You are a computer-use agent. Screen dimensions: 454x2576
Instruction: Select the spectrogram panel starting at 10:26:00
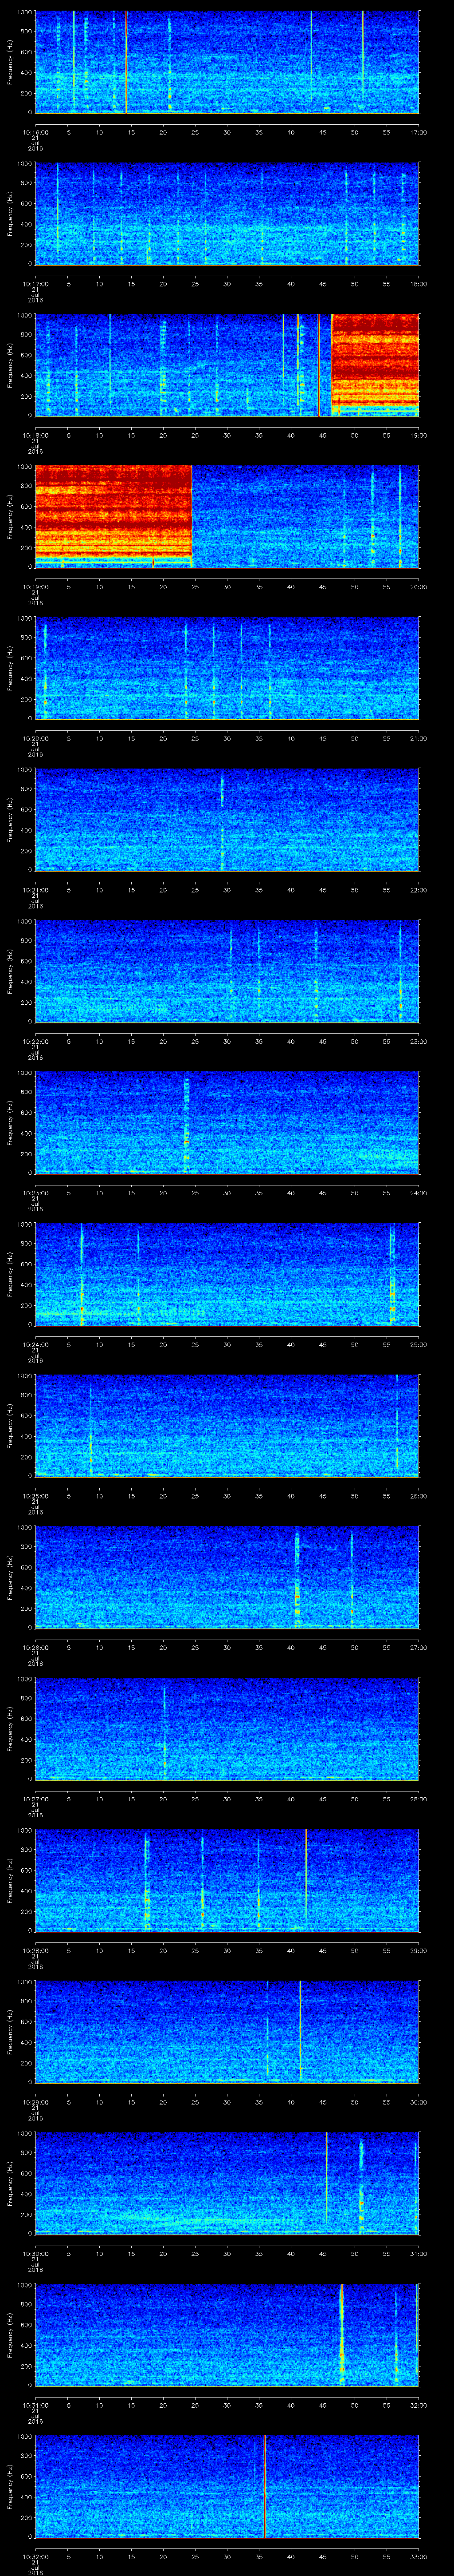point(227,1578)
